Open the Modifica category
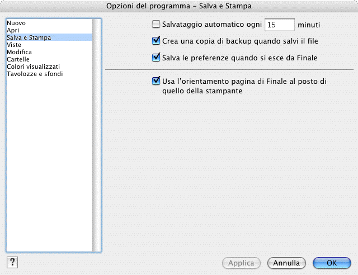The width and height of the screenshot is (358, 275). coord(19,52)
